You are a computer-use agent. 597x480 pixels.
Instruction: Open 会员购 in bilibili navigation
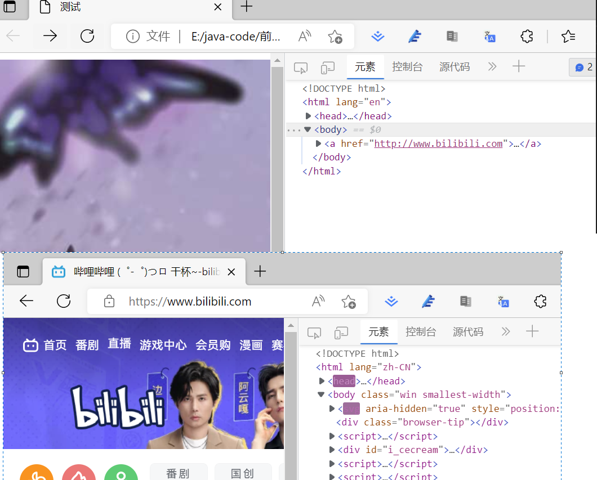(213, 345)
